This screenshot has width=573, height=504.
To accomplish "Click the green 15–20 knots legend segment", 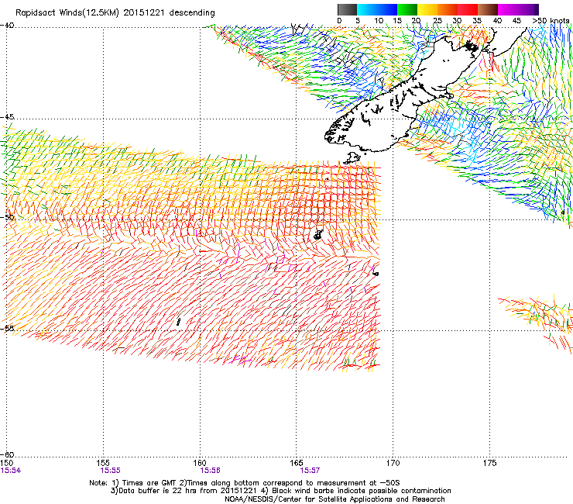I will [407, 9].
